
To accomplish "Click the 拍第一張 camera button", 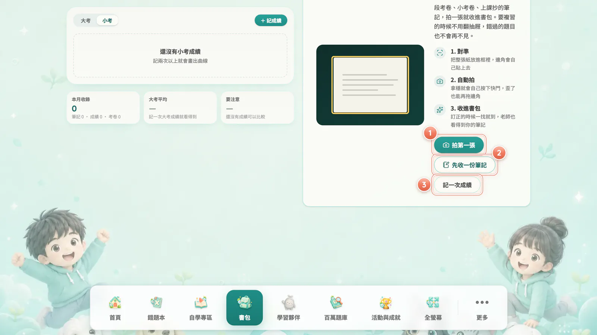I will [x=459, y=145].
